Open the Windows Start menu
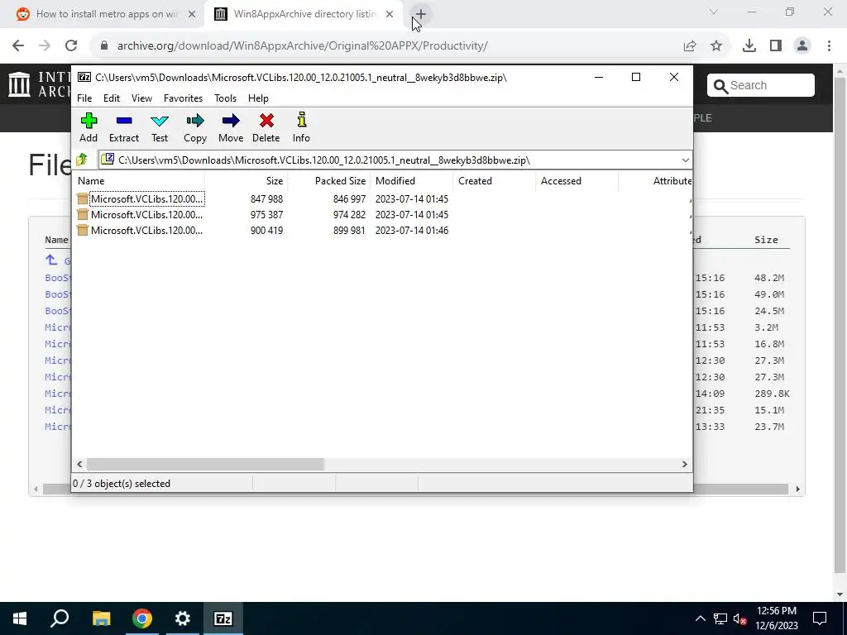Screen dimensions: 847x635 pyautogui.click(x=20, y=618)
